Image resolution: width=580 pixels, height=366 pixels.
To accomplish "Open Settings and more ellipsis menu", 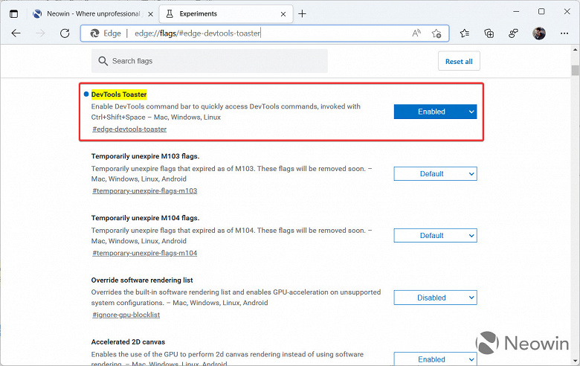I will click(564, 33).
